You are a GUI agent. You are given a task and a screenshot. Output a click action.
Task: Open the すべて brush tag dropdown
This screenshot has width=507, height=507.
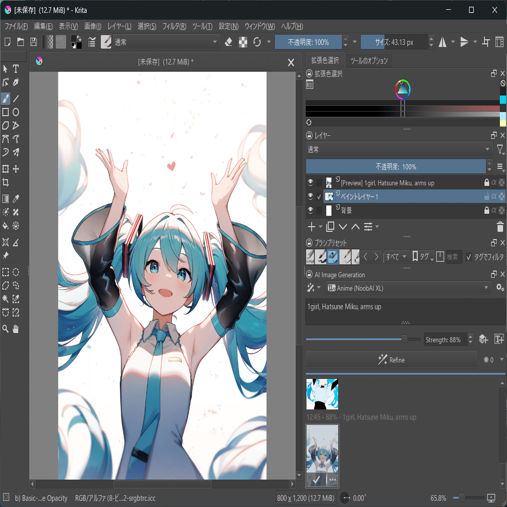pos(397,257)
